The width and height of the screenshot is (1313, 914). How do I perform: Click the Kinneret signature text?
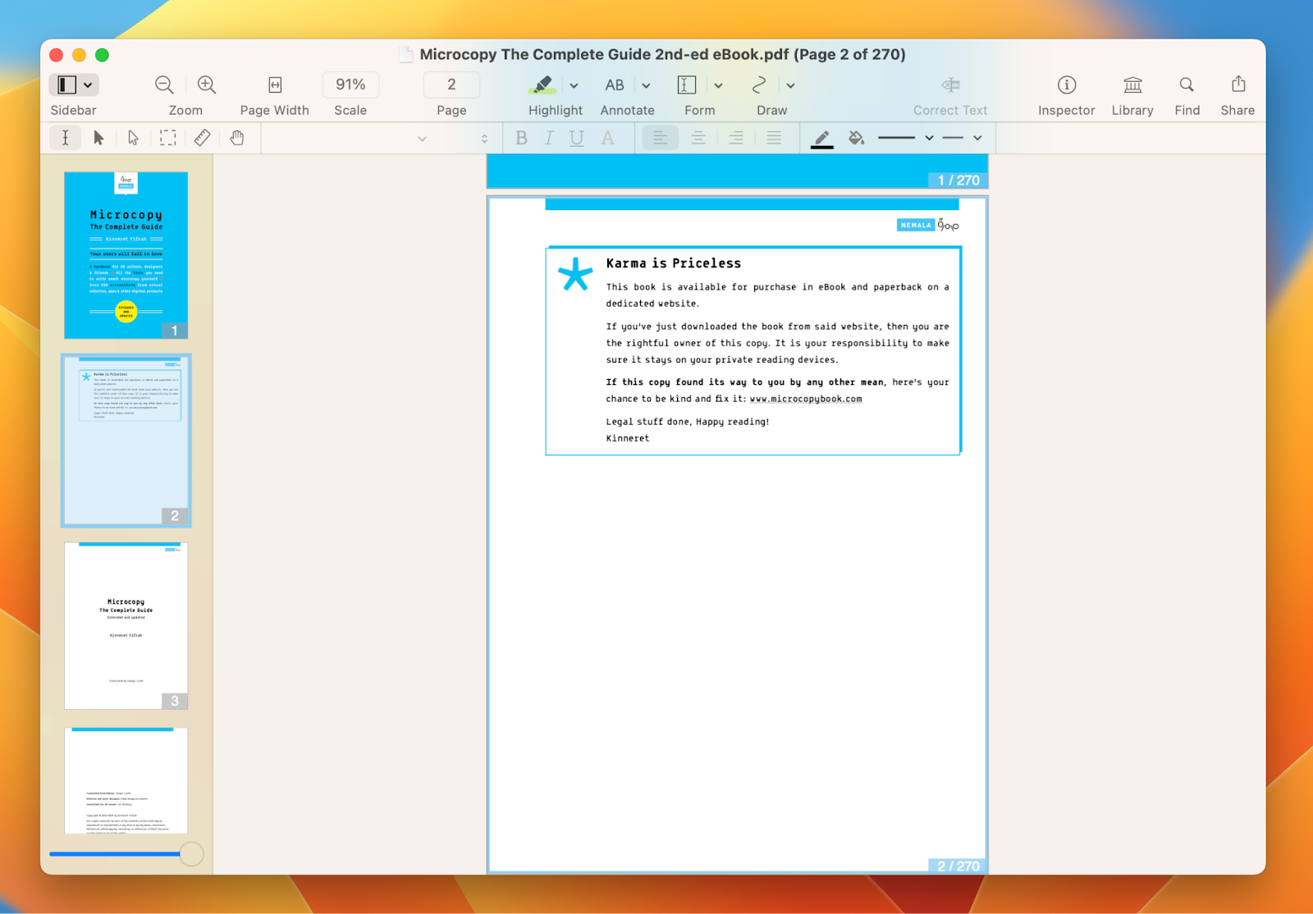point(628,438)
